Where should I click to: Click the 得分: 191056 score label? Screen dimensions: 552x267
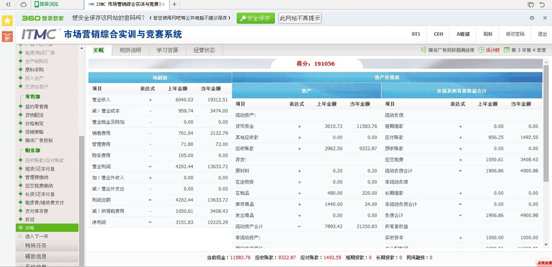pos(316,64)
